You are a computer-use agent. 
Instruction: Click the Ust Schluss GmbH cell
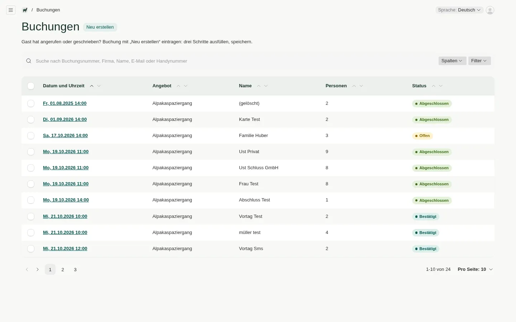259,168
